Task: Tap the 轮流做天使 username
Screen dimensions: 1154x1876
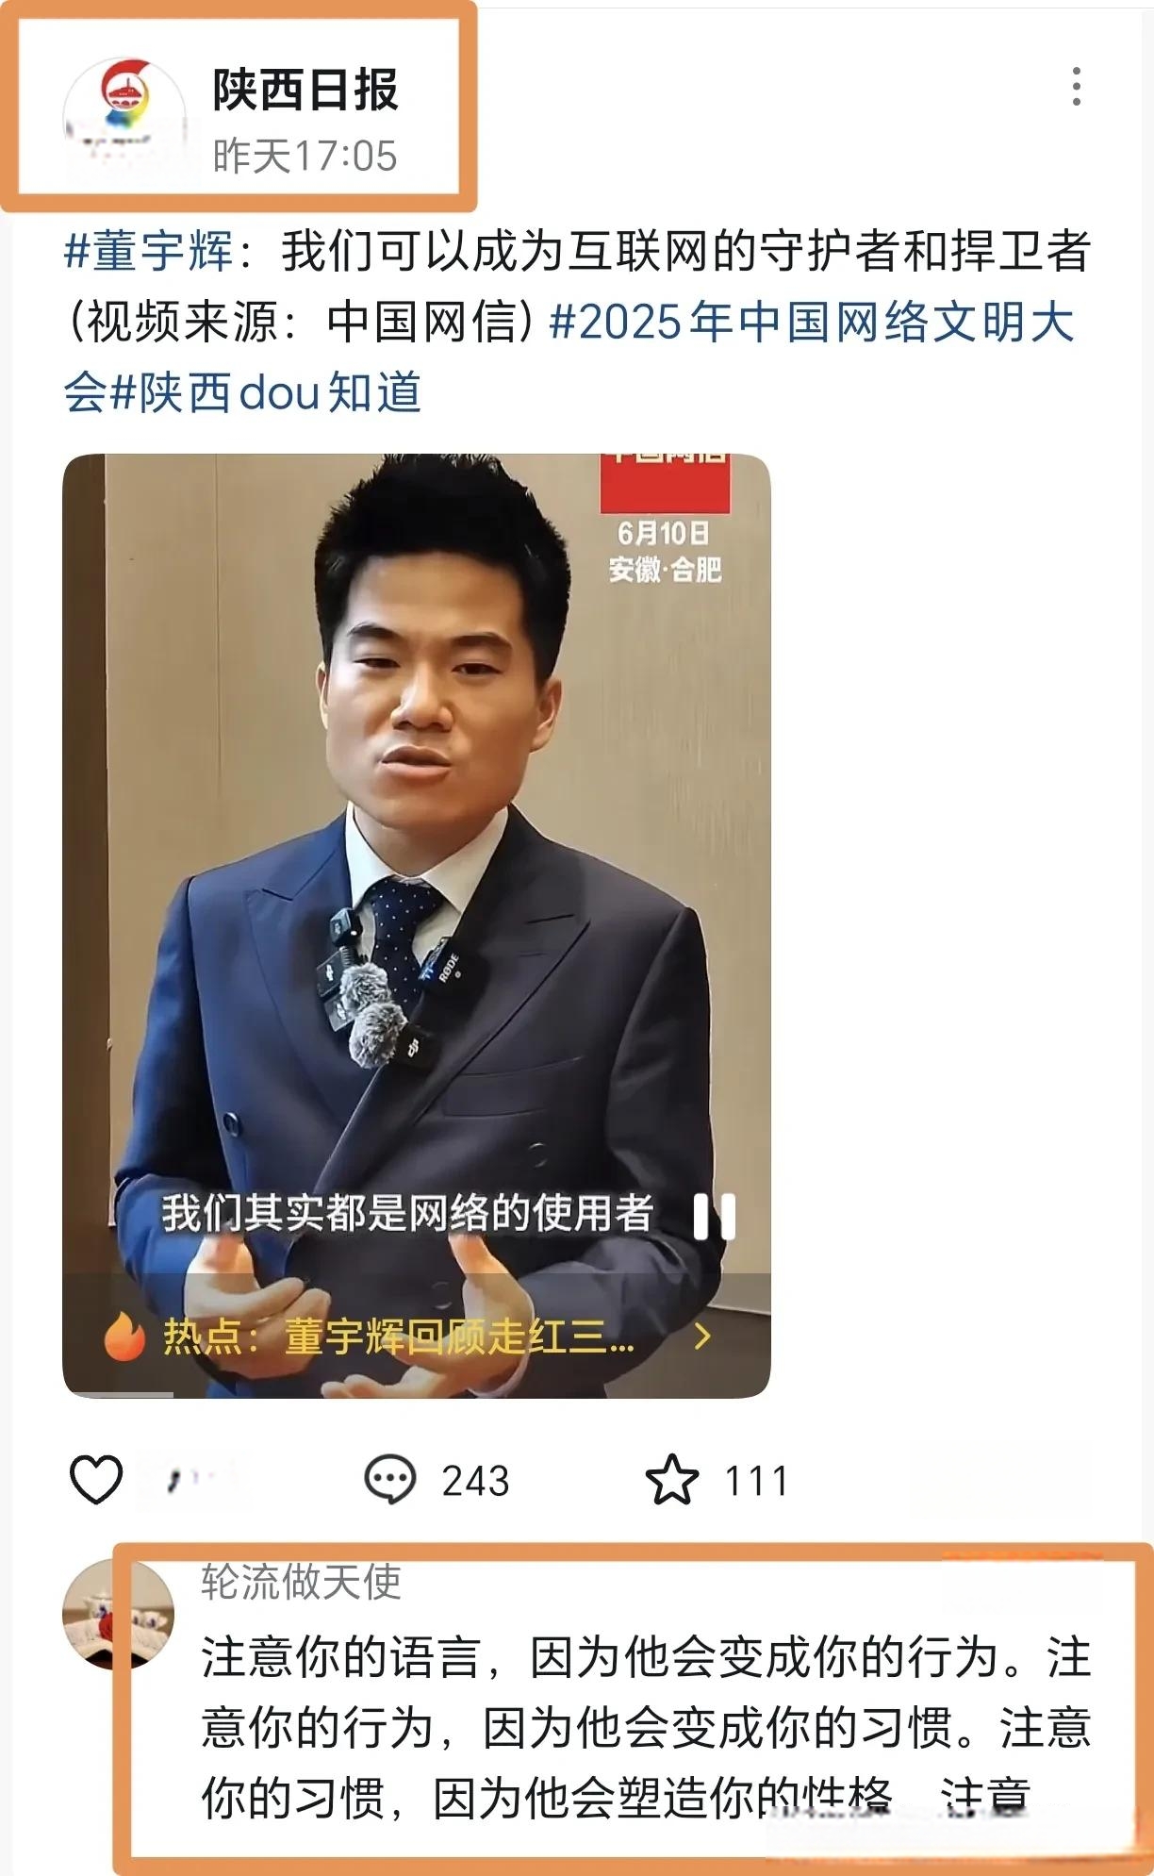Action: point(301,1583)
